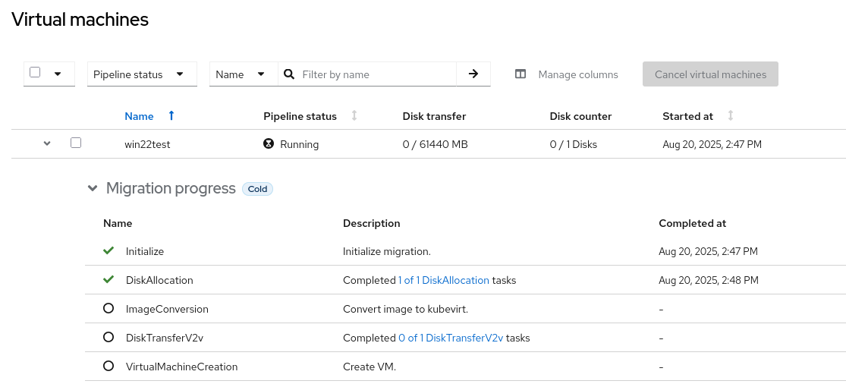The image size is (846, 384).
Task: Click the Initialize green checkmark icon
Action: [x=109, y=250]
